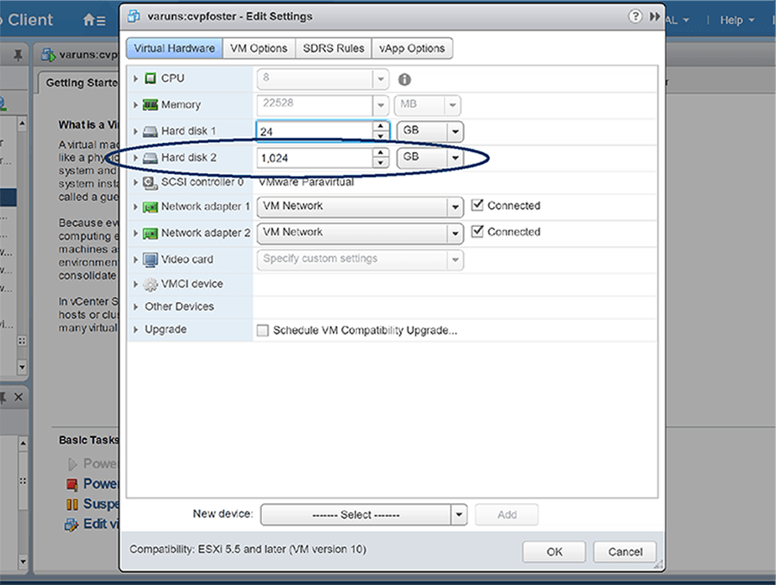Switch to the vApp Options tab
Viewport: 776px width, 585px height.
[412, 48]
